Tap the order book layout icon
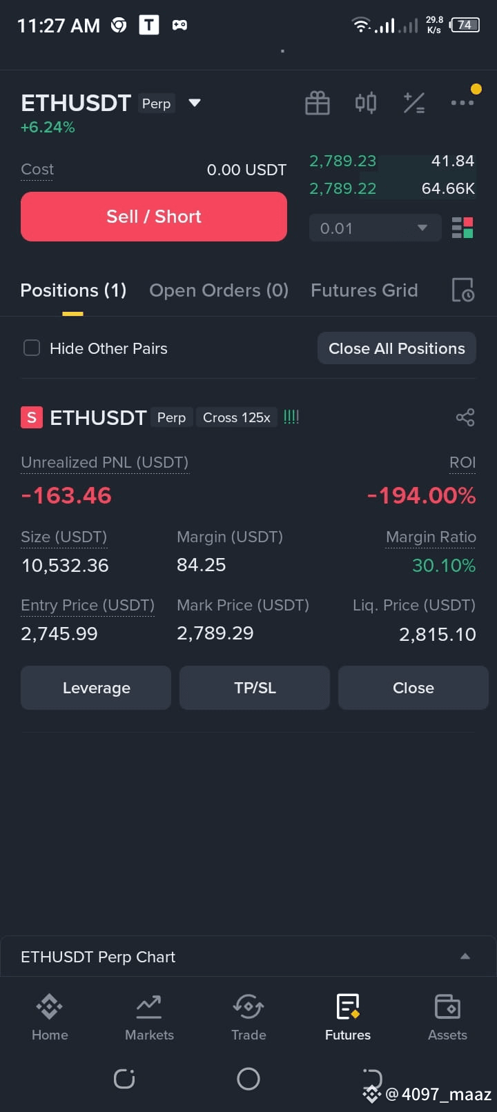The height and width of the screenshot is (1112, 497). pyautogui.click(x=462, y=228)
